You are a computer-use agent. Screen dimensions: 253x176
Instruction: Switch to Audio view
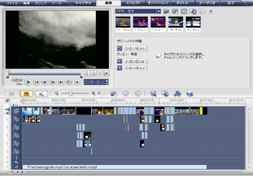(x=41, y=94)
